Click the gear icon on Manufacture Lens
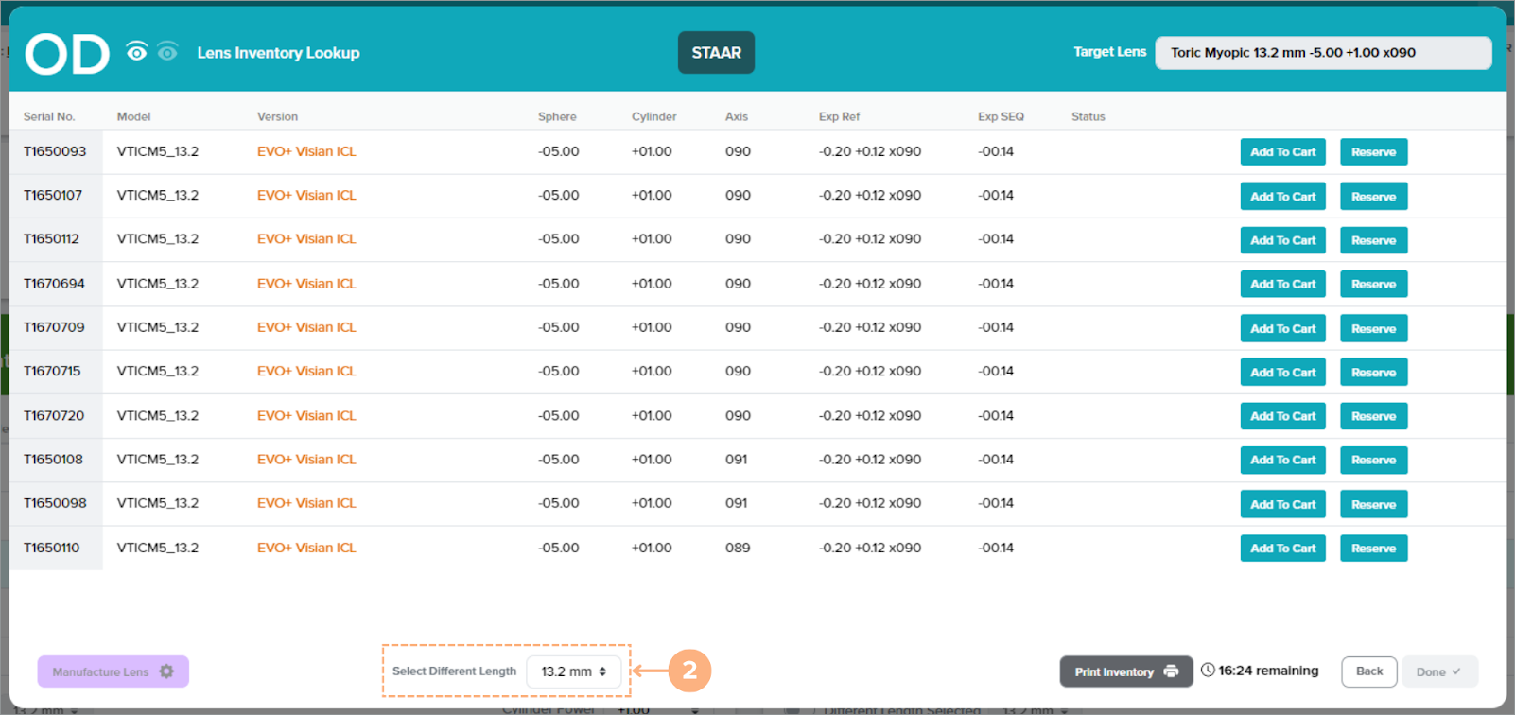 click(x=166, y=671)
